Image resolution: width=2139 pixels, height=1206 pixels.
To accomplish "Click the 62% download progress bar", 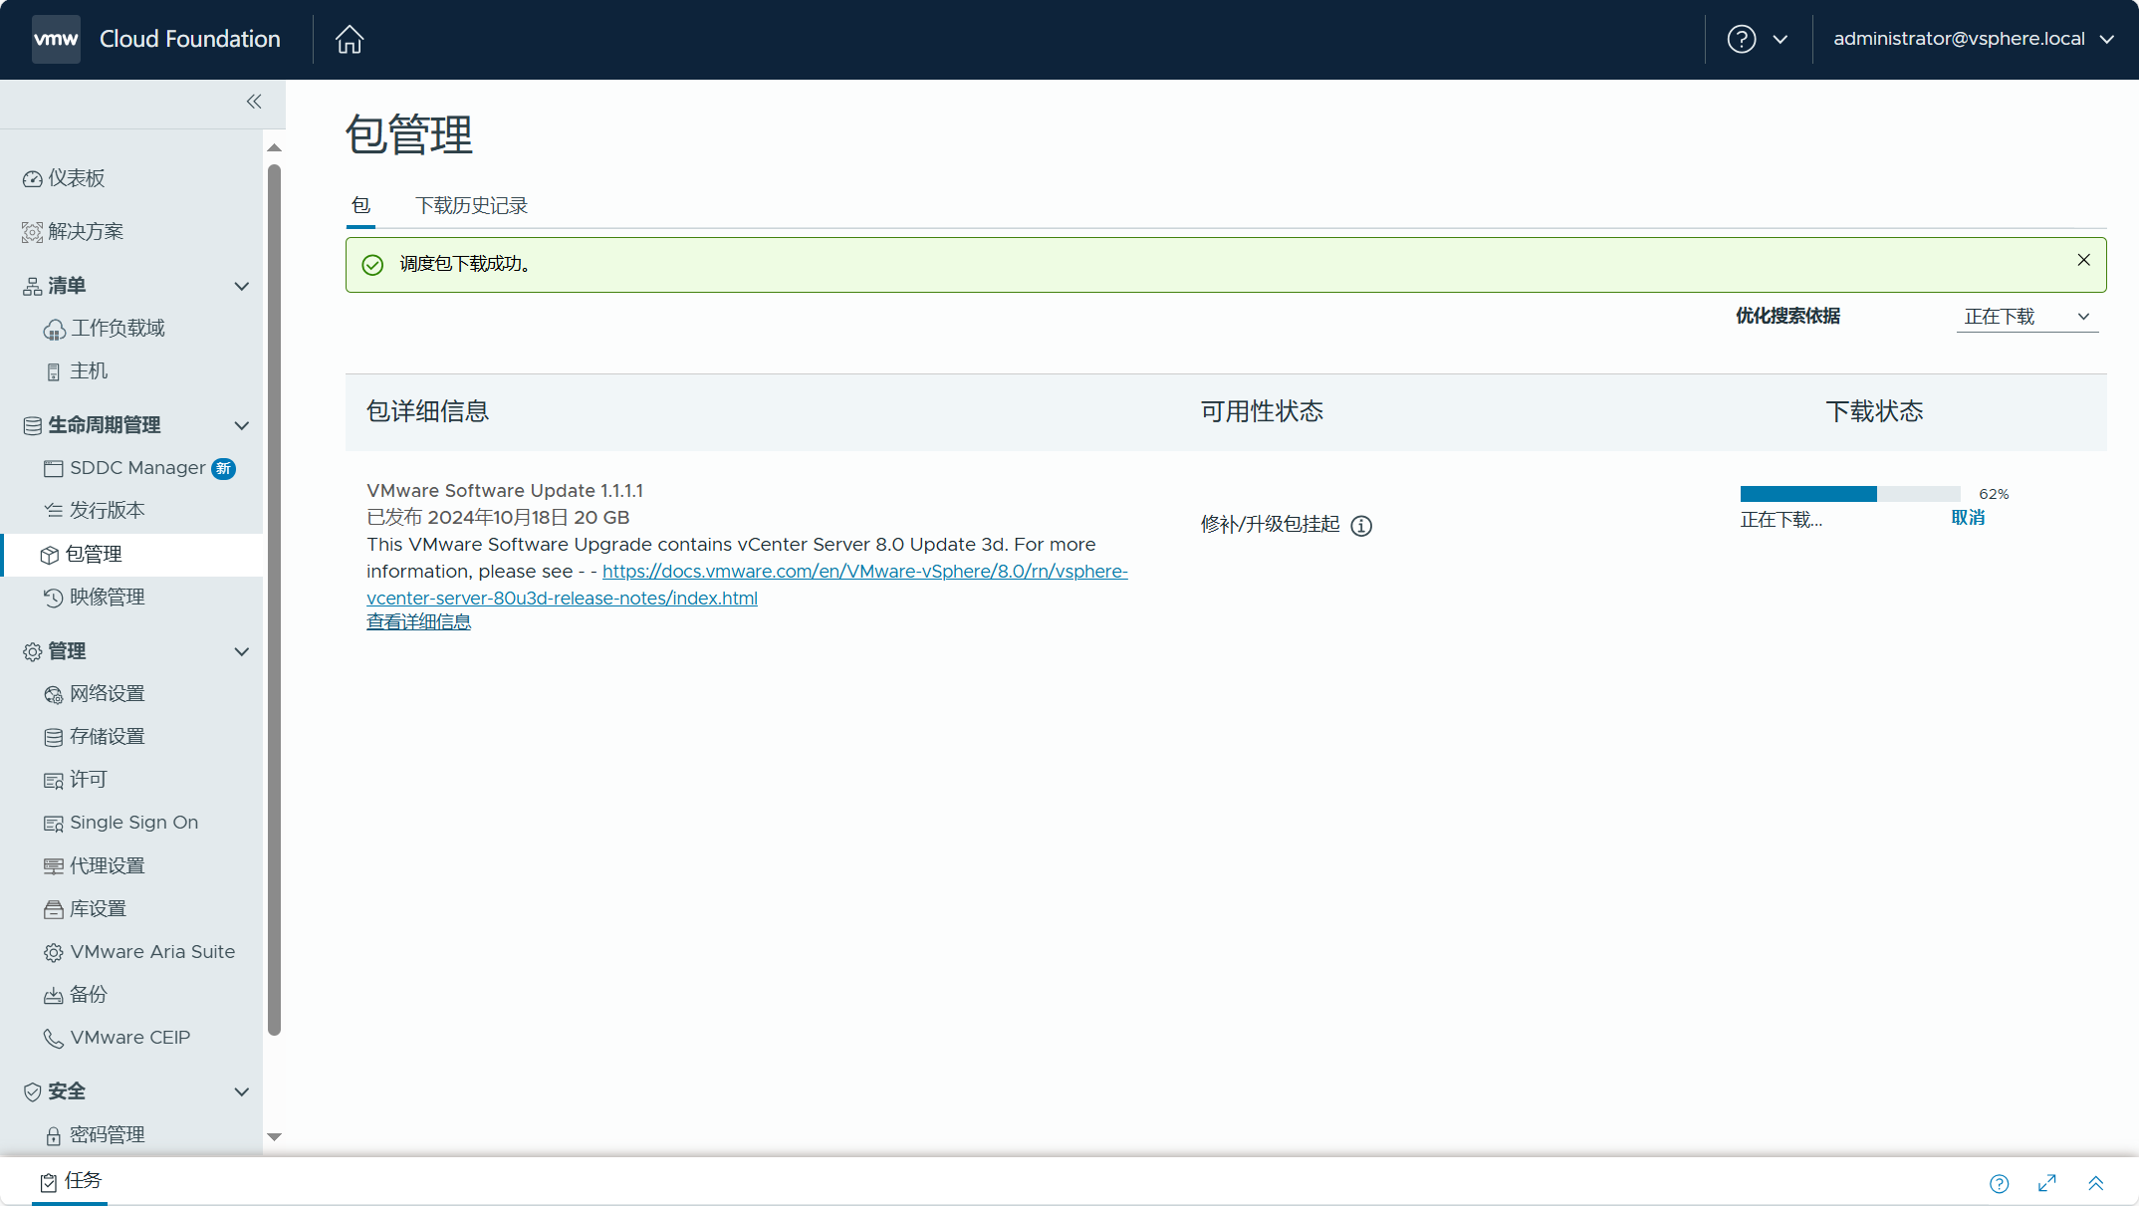I will point(1850,494).
